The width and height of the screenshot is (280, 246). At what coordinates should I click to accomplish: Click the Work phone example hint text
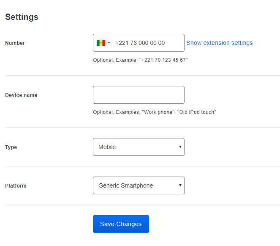pyautogui.click(x=154, y=112)
